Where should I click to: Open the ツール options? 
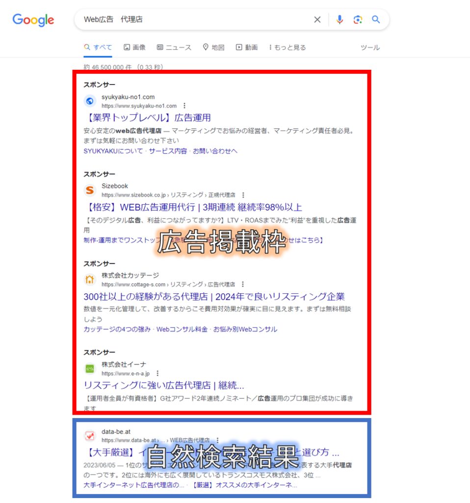370,48
